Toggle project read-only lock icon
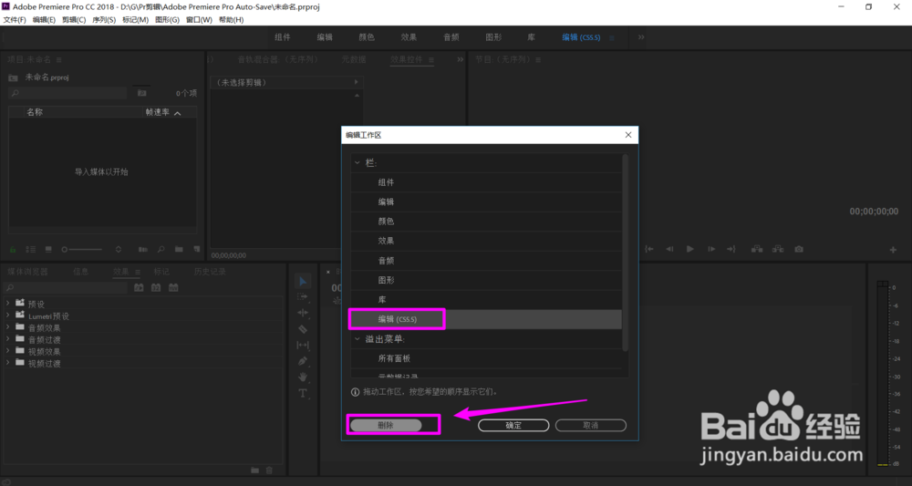This screenshot has height=486, width=912. 12,250
